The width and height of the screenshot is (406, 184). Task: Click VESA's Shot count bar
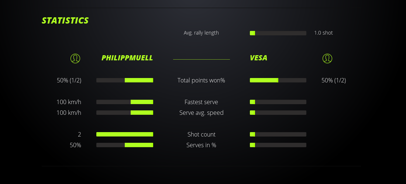pos(278,134)
